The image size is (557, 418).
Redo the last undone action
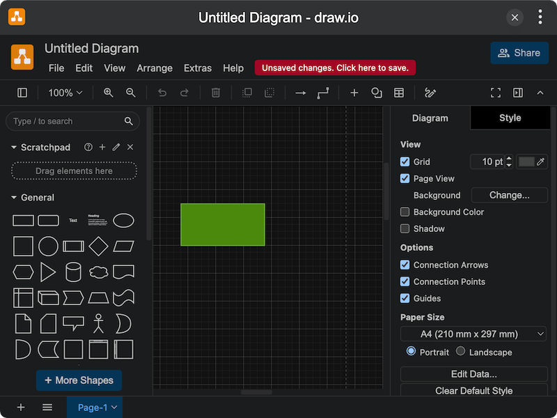[185, 93]
